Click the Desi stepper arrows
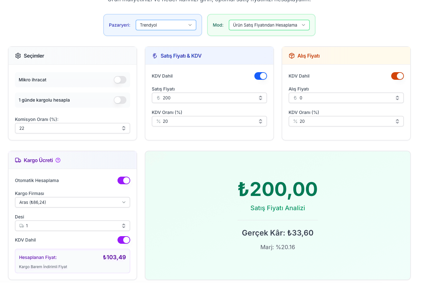This screenshot has height=283, width=427. tap(124, 226)
